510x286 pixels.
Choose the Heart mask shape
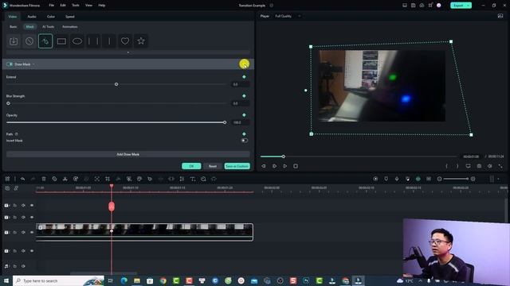(125, 41)
